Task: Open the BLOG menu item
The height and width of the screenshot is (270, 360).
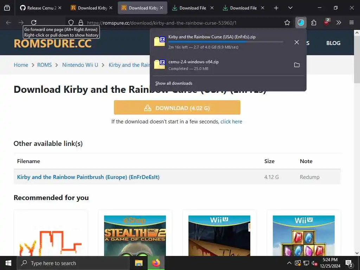Action: (x=333, y=43)
